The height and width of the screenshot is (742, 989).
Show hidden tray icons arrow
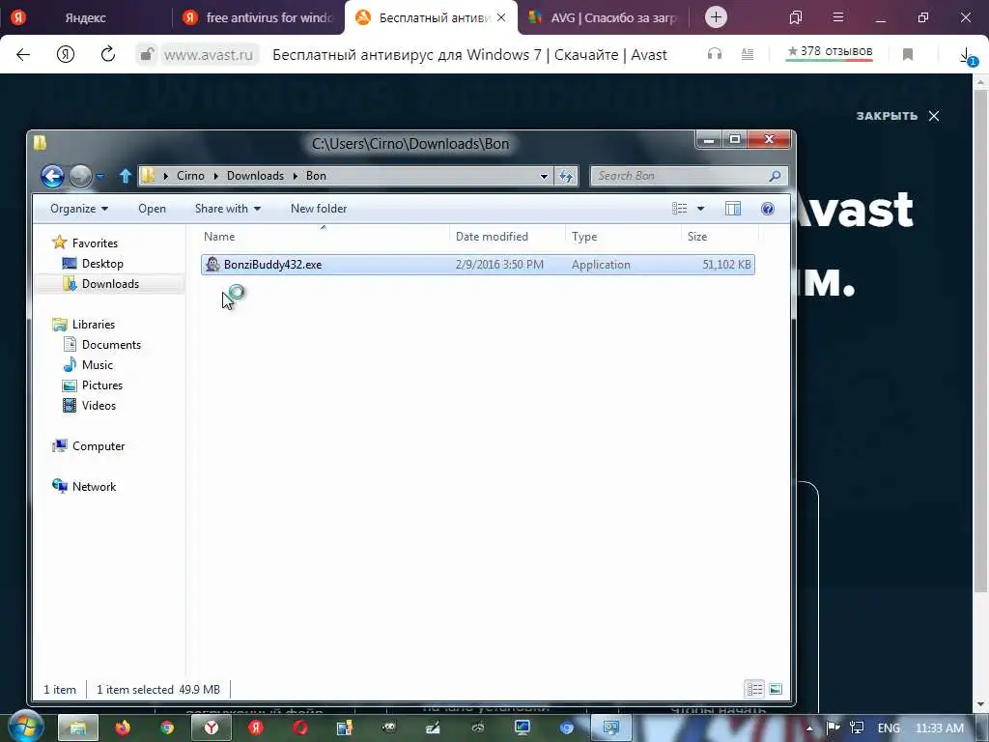[x=810, y=728]
